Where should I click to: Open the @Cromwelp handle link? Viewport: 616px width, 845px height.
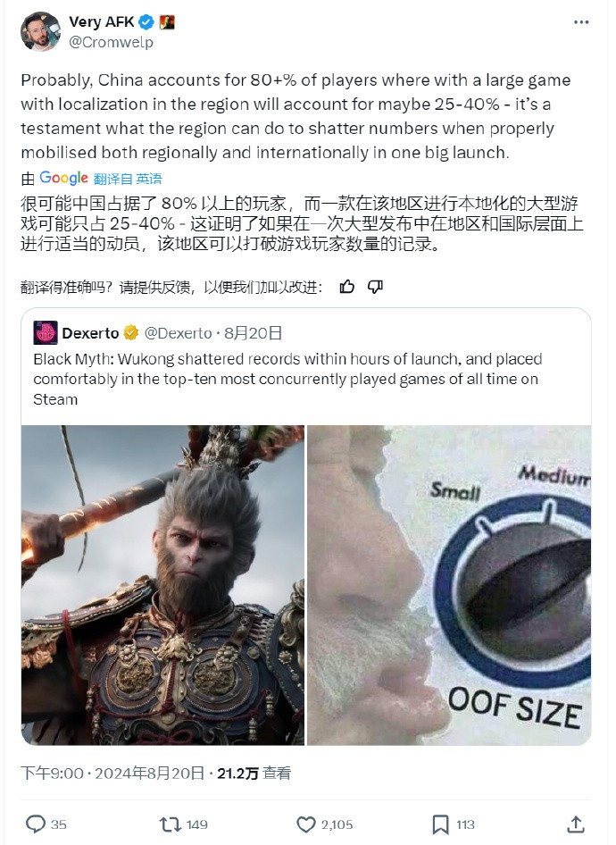click(x=111, y=42)
